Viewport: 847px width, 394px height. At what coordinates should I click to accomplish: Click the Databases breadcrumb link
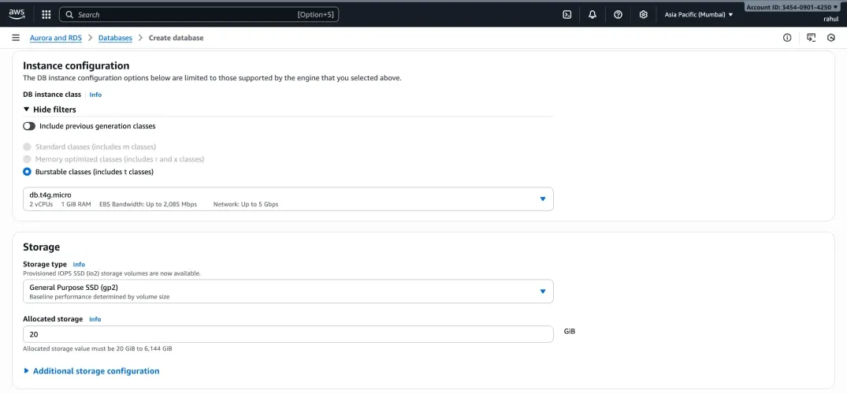115,38
